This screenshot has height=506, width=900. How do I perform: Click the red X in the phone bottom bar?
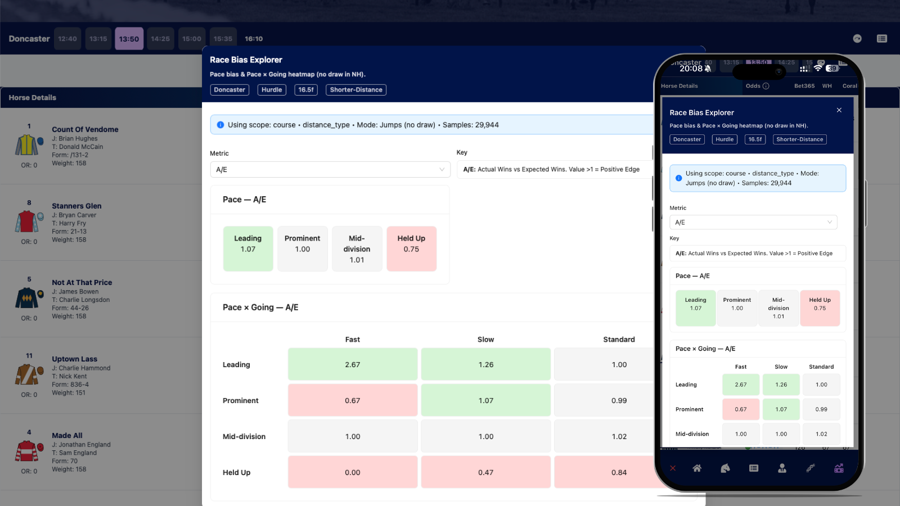click(672, 468)
